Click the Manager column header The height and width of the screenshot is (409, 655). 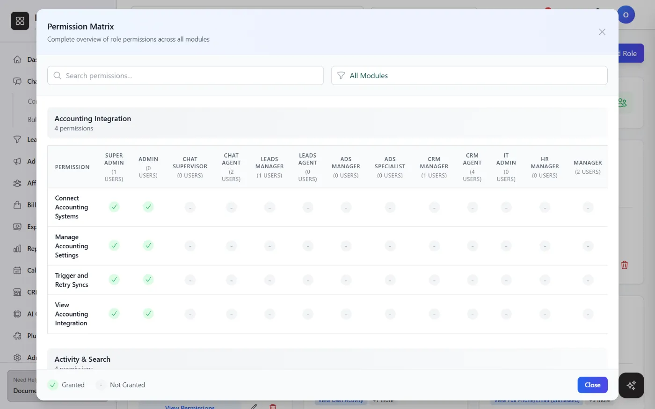click(x=588, y=167)
